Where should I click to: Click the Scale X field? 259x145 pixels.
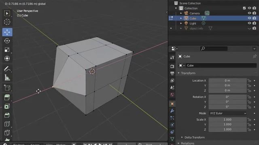pyautogui.click(x=227, y=120)
